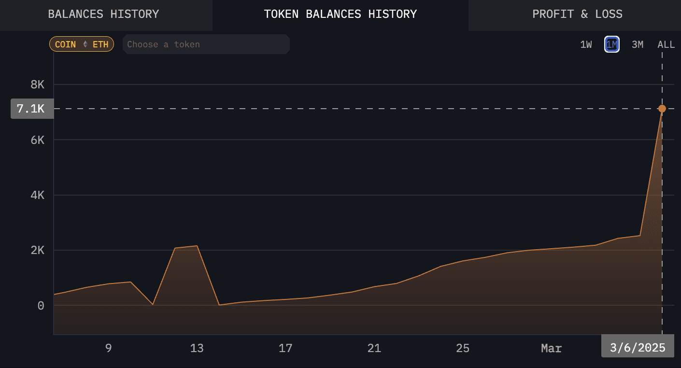Show ALL historical data range
Viewport: 681px width, 368px height.
pyautogui.click(x=666, y=44)
